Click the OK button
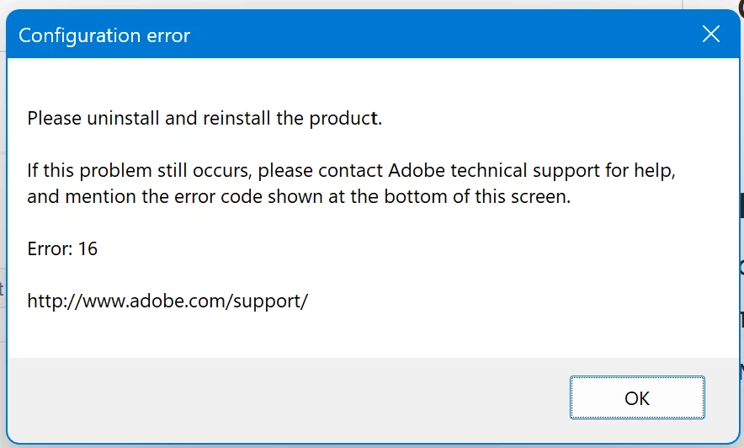The width and height of the screenshot is (744, 448). point(637,397)
